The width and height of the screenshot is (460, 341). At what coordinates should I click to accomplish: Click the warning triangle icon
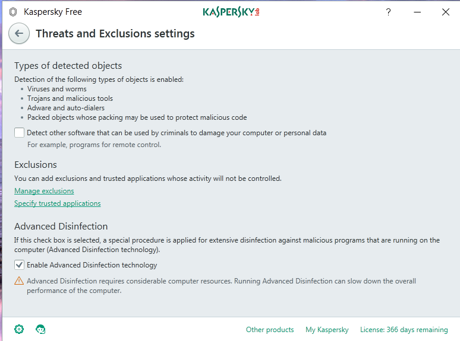point(19,281)
